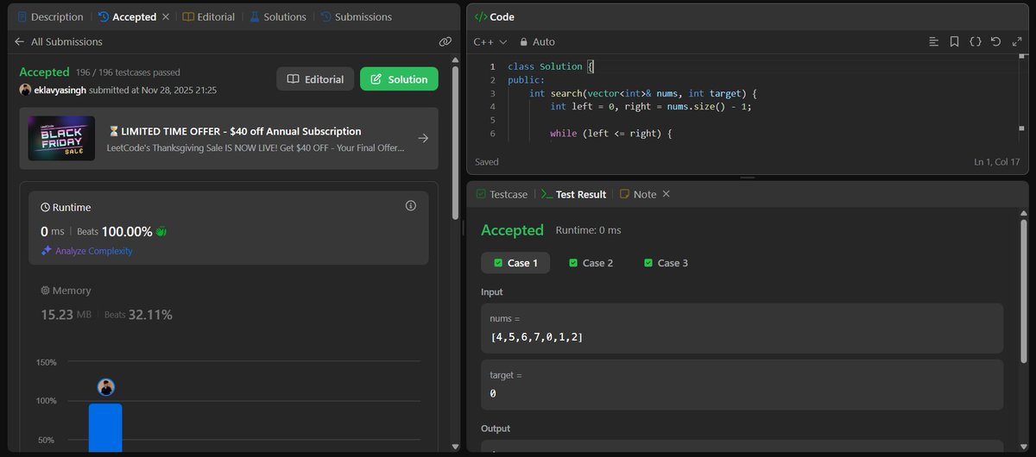Select the Case 3 result
This screenshot has width=1036, height=457.
pos(666,263)
